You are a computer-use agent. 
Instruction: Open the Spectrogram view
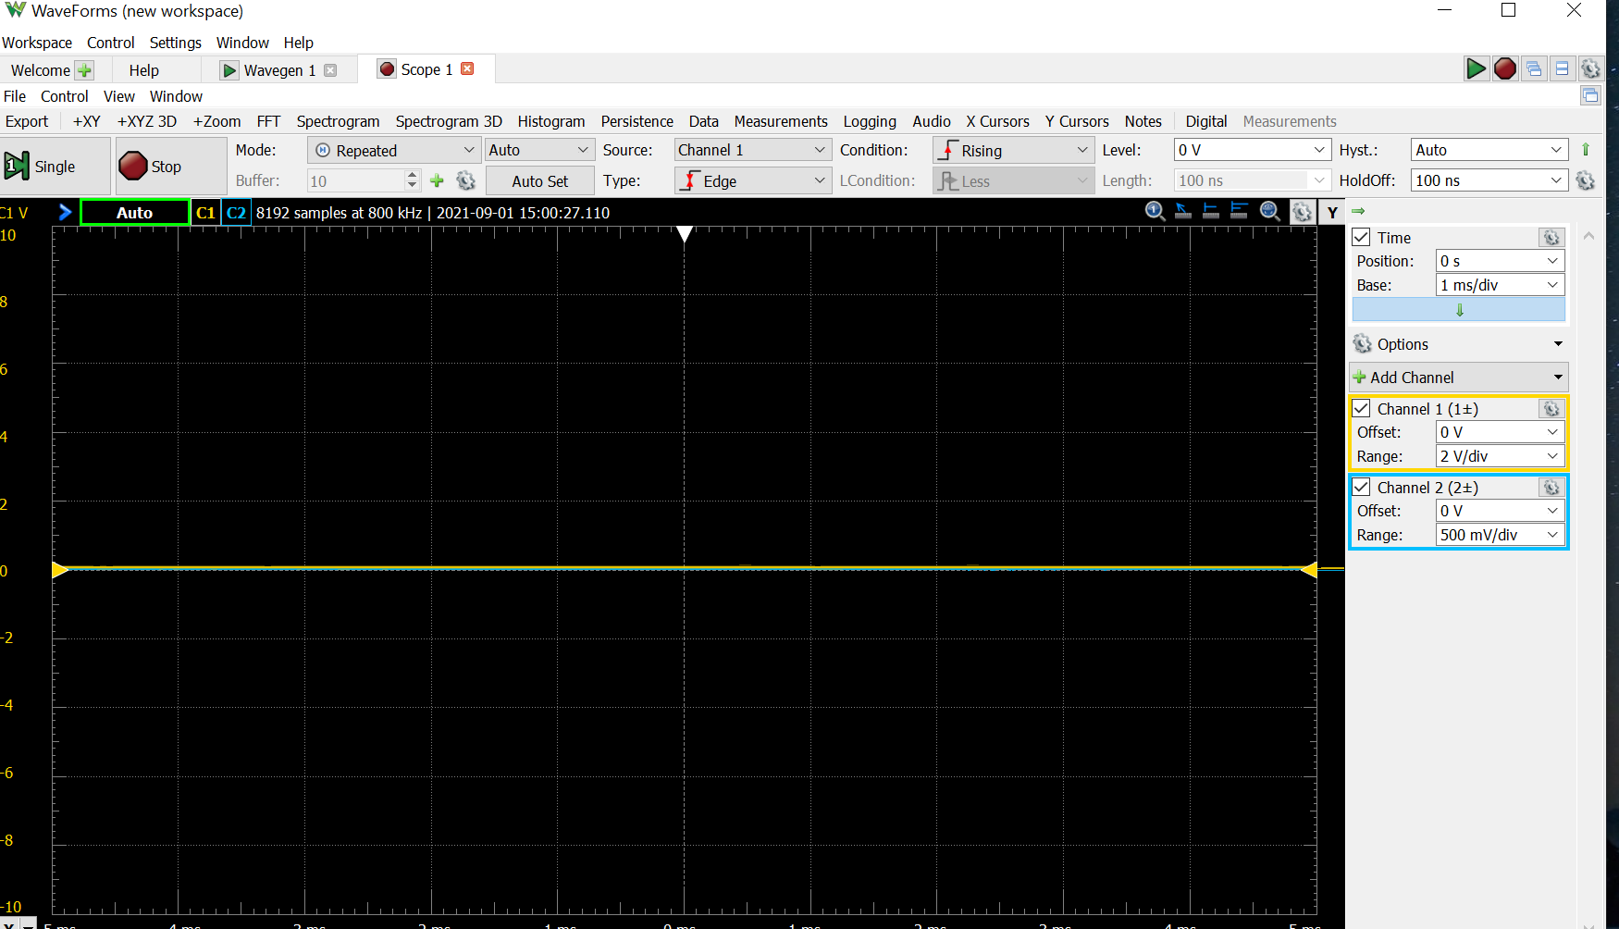point(338,121)
